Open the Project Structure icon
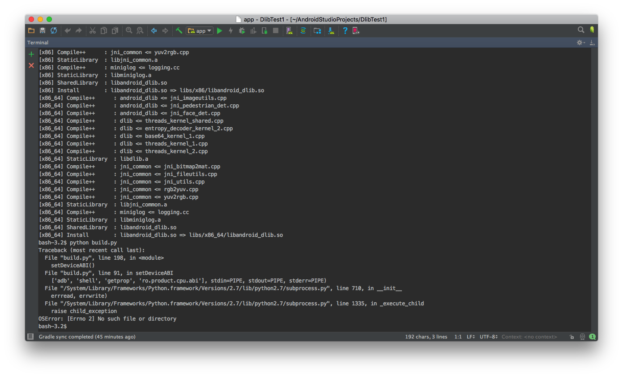Screen dimensions: 623x377 [317, 30]
